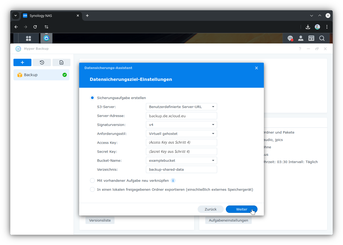Open DSM notifications via chat bubble icon
Image resolution: width=343 pixels, height=245 pixels.
click(x=290, y=38)
